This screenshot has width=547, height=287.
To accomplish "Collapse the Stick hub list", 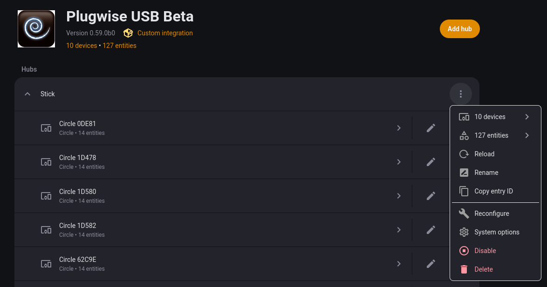I will [27, 94].
